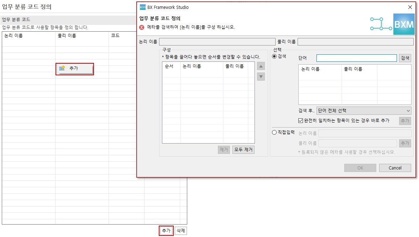Toggle the 완전히 일치하는 항목 checkbox
Screen dimensions: 419x237
point(300,121)
